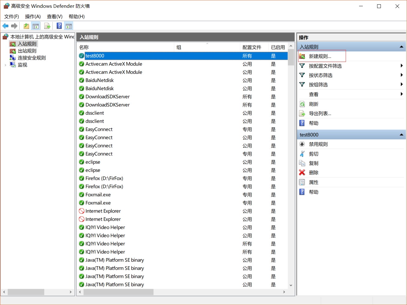
Task: Click the 出站规则 tree node icon
Action: (x=12, y=51)
